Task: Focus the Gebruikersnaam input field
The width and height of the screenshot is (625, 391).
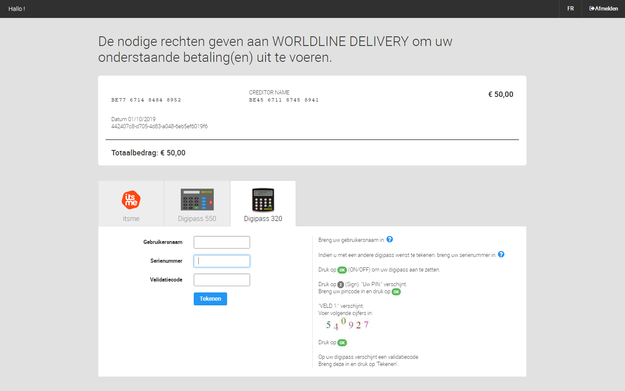Action: coord(222,242)
